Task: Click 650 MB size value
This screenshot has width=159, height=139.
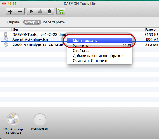Action: (x=152, y=40)
